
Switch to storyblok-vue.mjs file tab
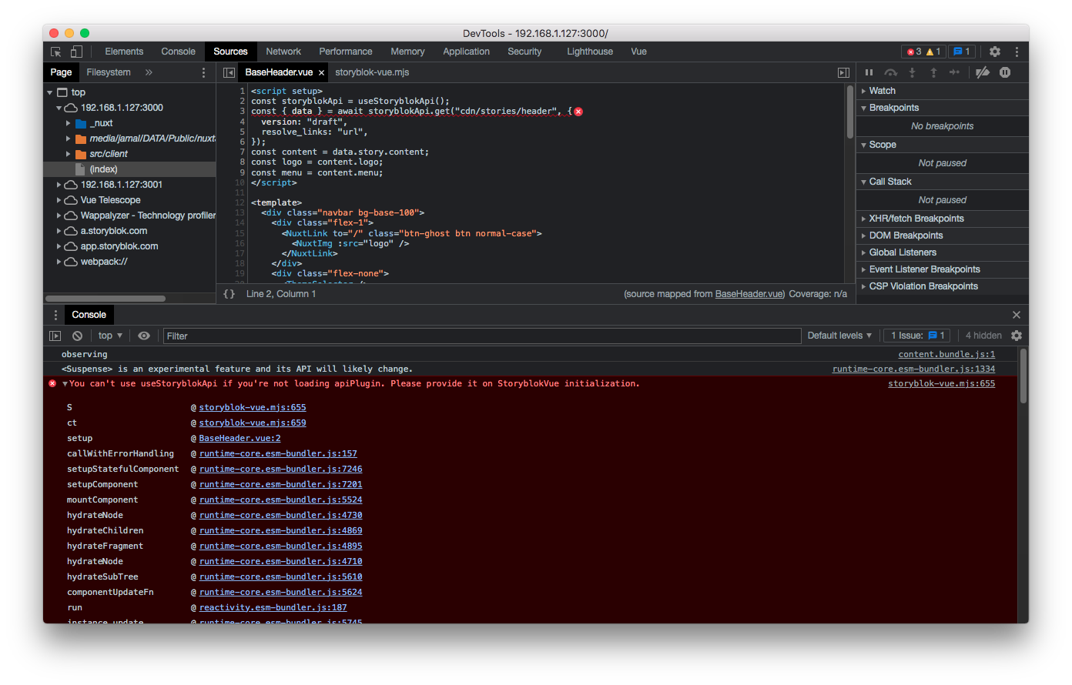[x=372, y=72]
